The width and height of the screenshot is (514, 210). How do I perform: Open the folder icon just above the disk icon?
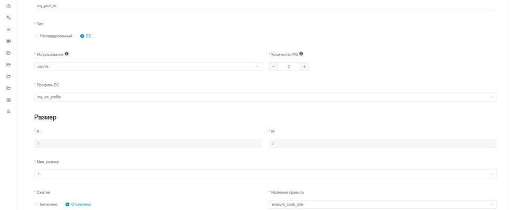pos(9,88)
